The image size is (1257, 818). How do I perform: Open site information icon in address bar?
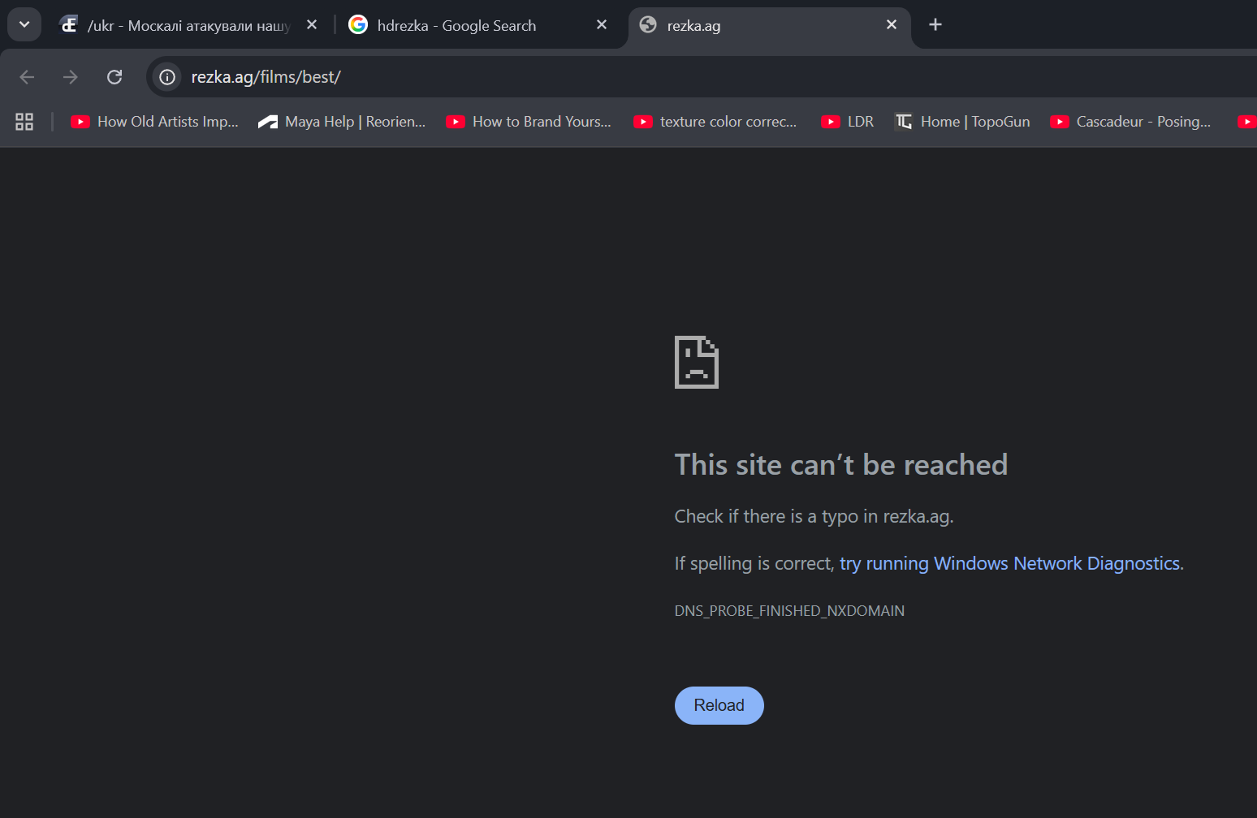(167, 77)
